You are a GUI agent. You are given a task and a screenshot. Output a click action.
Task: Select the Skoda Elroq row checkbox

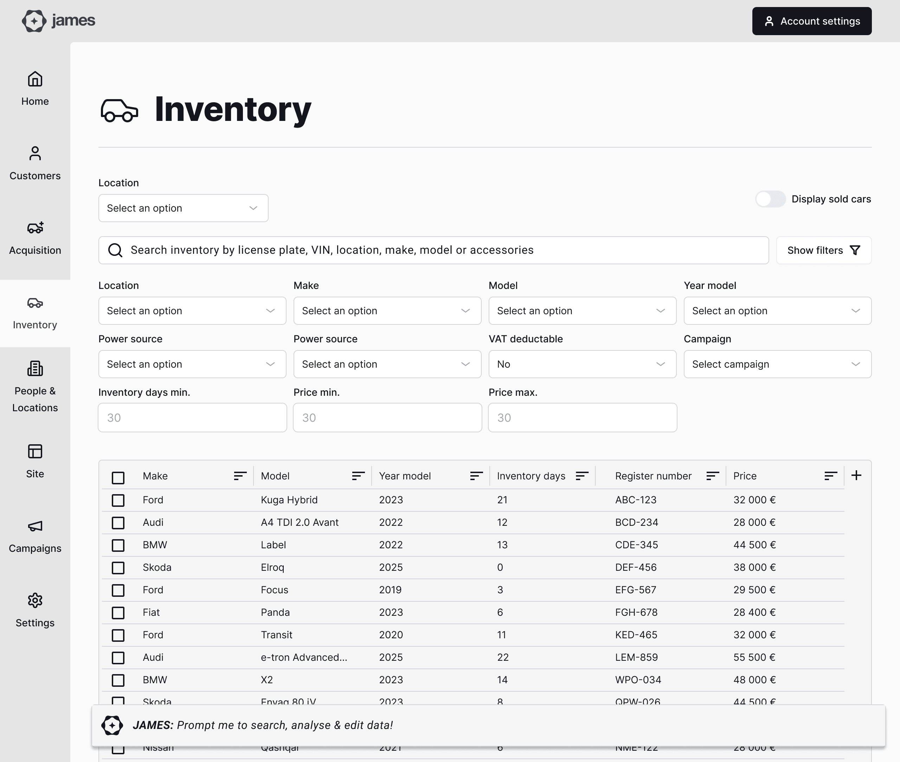click(118, 568)
